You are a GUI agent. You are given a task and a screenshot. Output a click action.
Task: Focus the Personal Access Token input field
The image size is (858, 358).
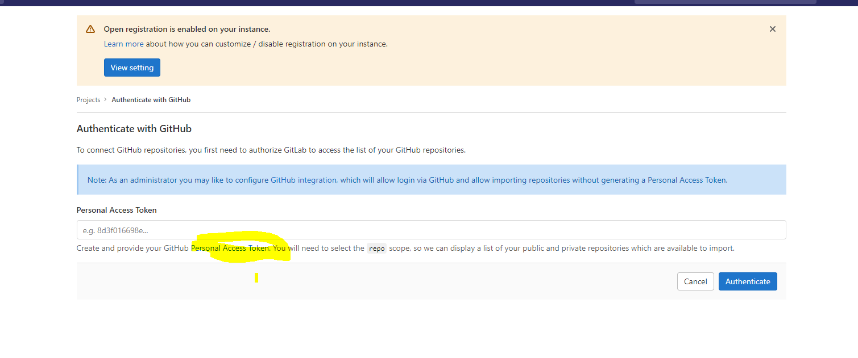pos(431,230)
